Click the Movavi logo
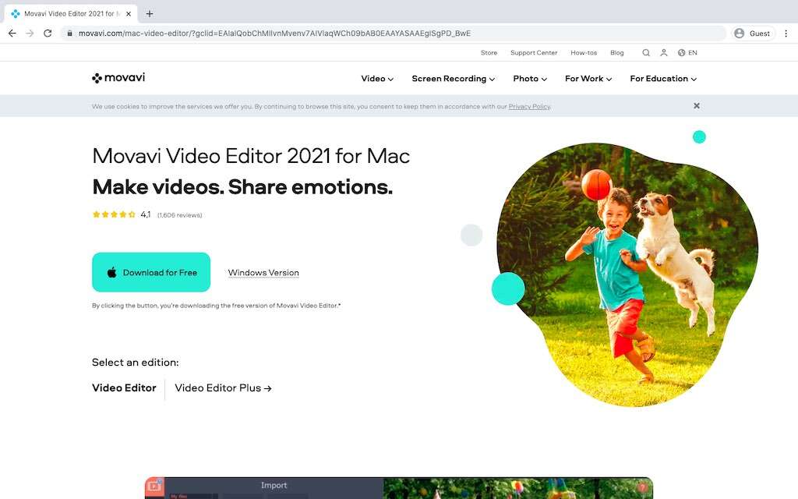Image resolution: width=798 pixels, height=499 pixels. [118, 78]
